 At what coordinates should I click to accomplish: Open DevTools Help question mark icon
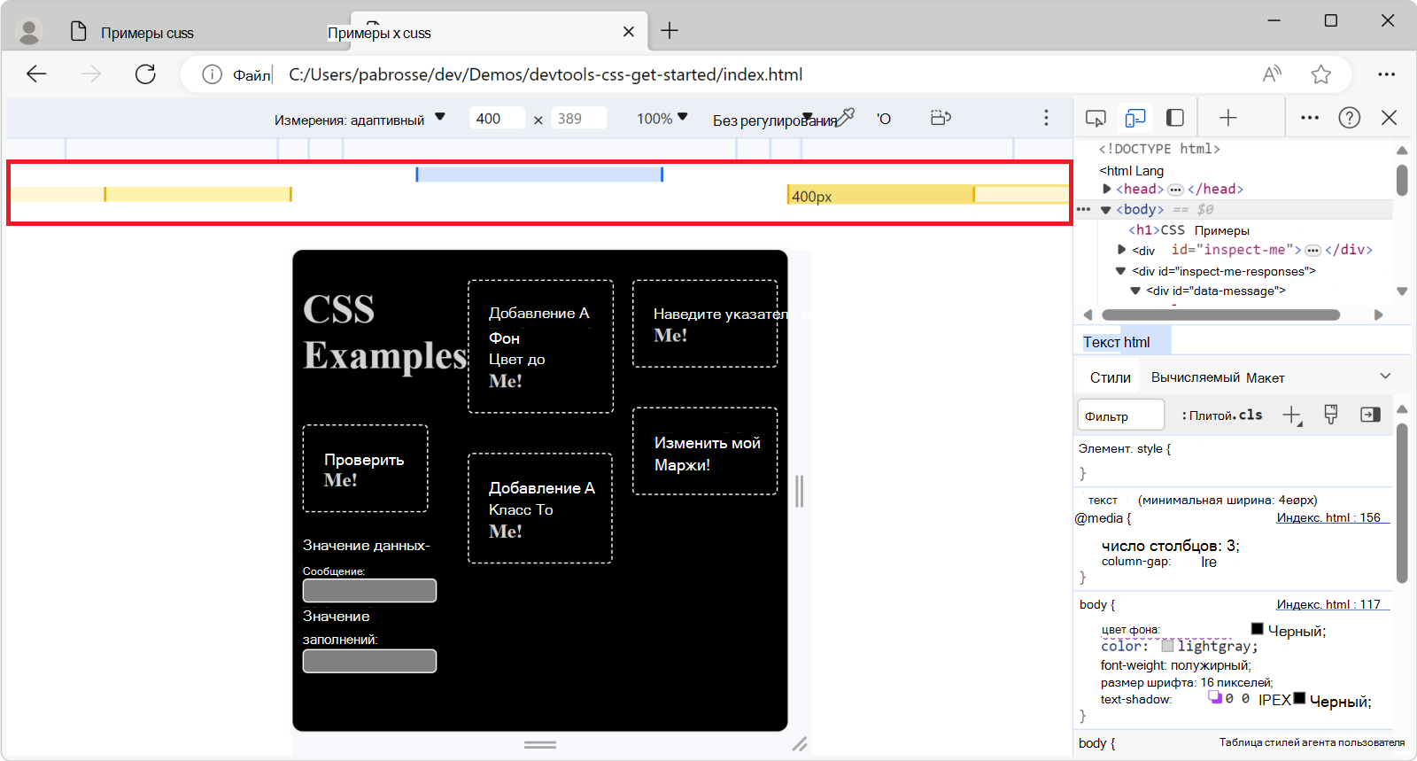1349,118
